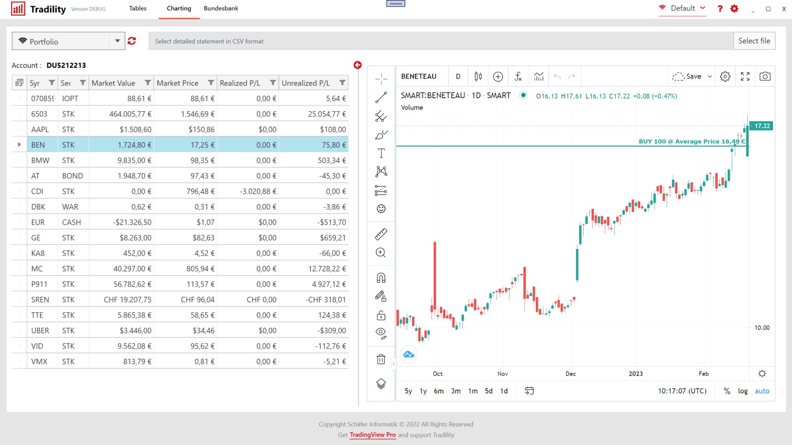Open the Unrealized P/L column filter

(x=342, y=82)
